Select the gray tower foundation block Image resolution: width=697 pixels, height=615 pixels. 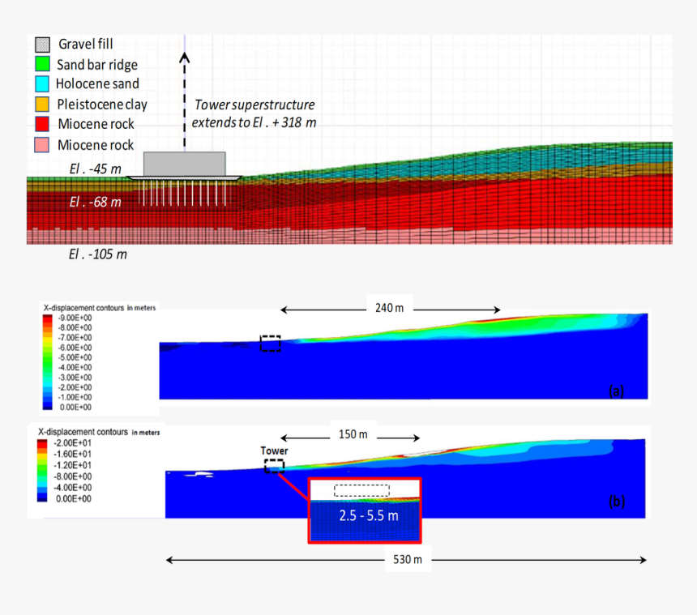tap(184, 163)
